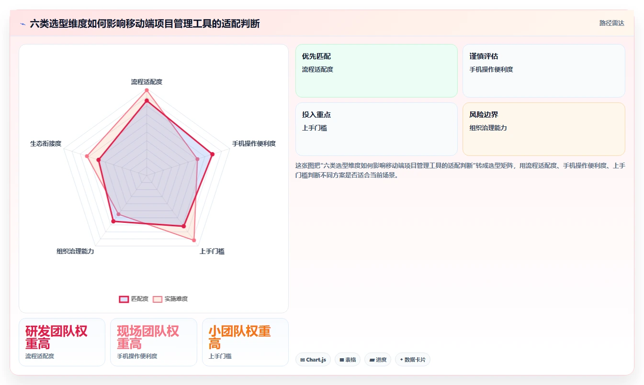
Task: Click the 手机操作便利度 radar axis label
Action: 254,143
